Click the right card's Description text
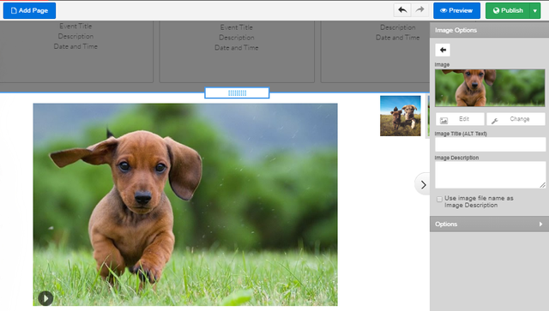The image size is (549, 311). point(398,27)
